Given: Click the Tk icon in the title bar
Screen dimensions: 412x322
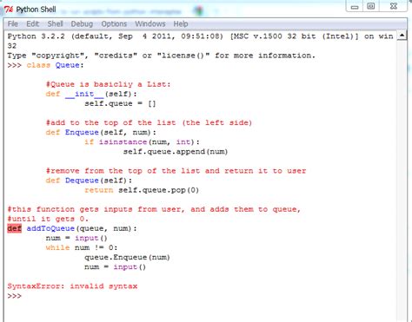Looking at the screenshot, I should (9, 10).
